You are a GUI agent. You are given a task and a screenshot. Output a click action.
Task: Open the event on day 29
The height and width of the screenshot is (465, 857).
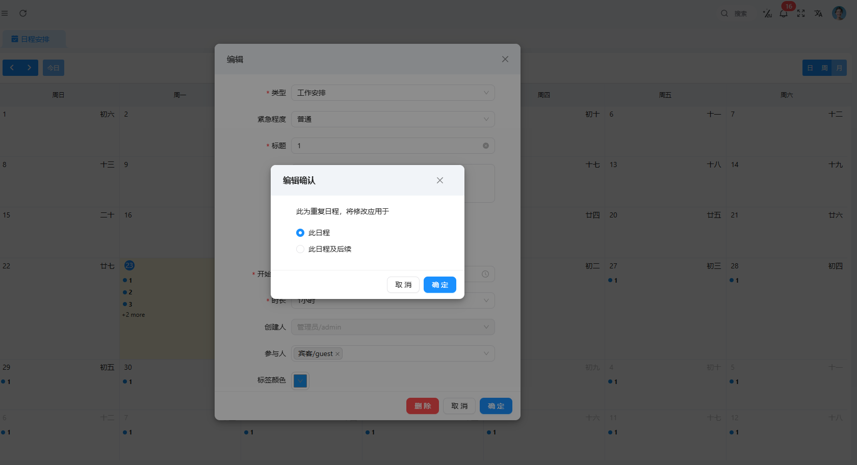6,381
